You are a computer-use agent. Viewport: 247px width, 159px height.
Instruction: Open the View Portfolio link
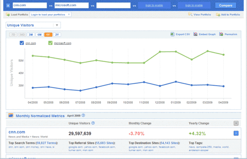click(202, 15)
